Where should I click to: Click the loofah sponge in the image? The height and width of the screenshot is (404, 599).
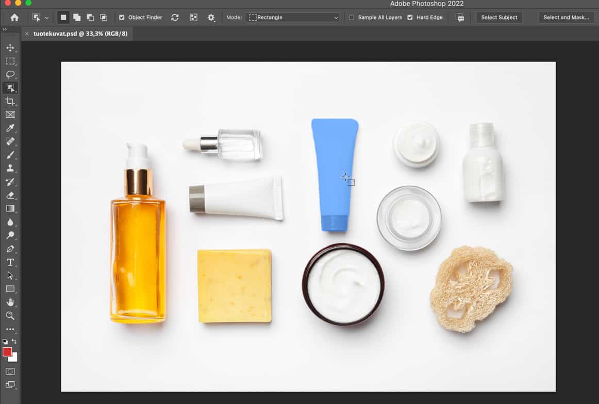[471, 289]
